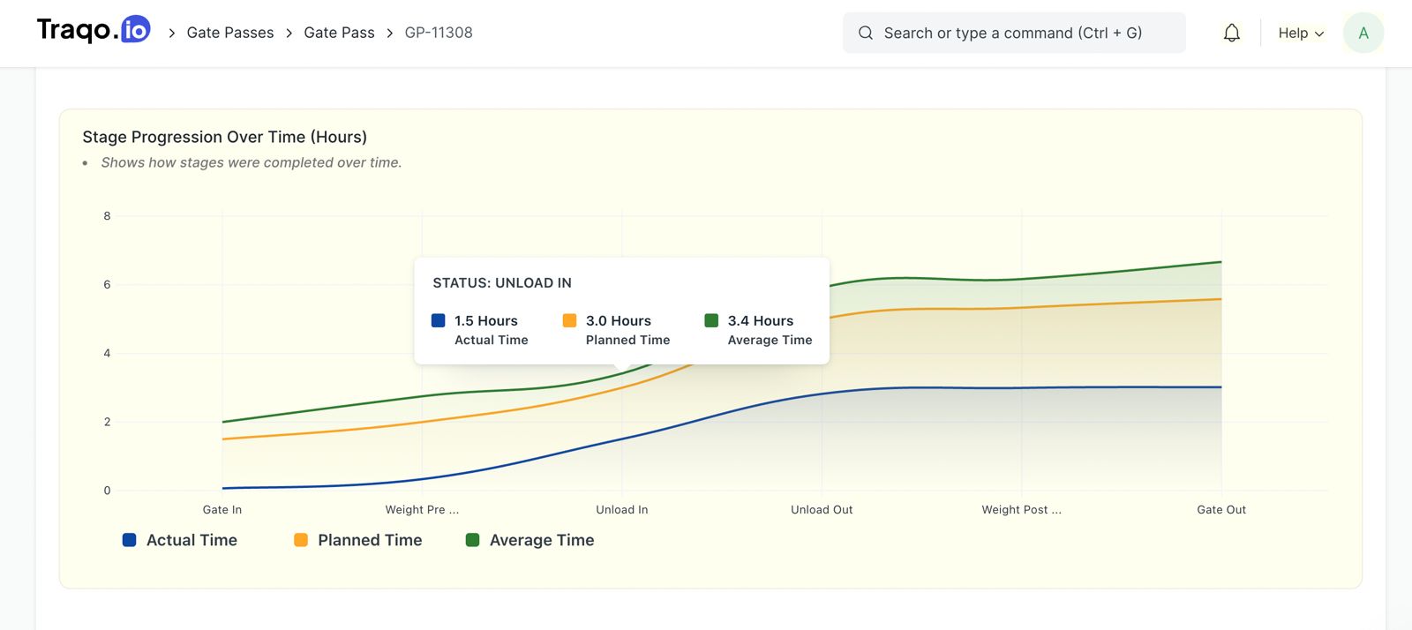Click the Traqo.io logo
Viewport: 1412px width, 630px height.
point(94,30)
